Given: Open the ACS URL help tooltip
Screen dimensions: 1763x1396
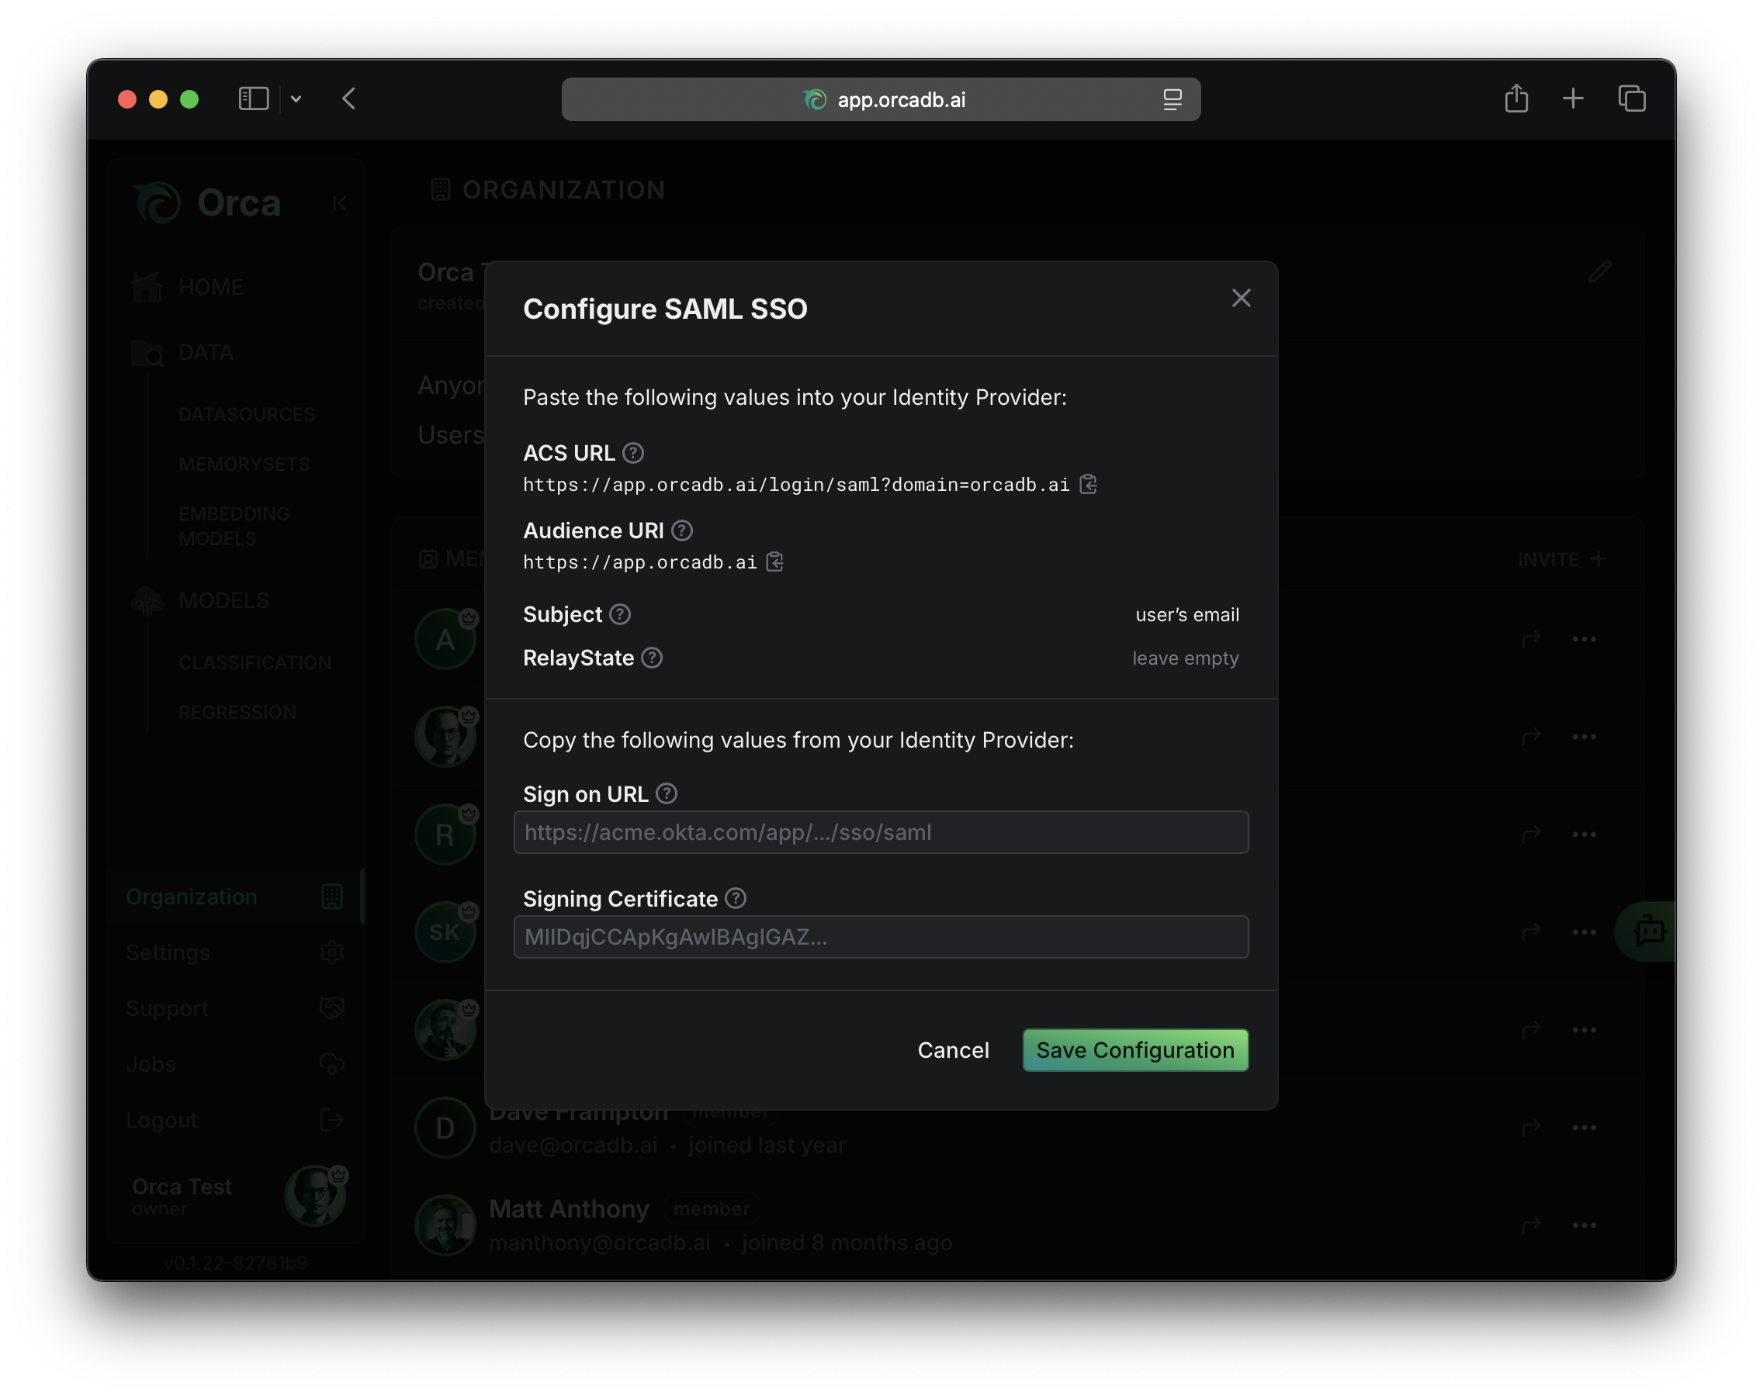Looking at the screenshot, I should [636, 453].
